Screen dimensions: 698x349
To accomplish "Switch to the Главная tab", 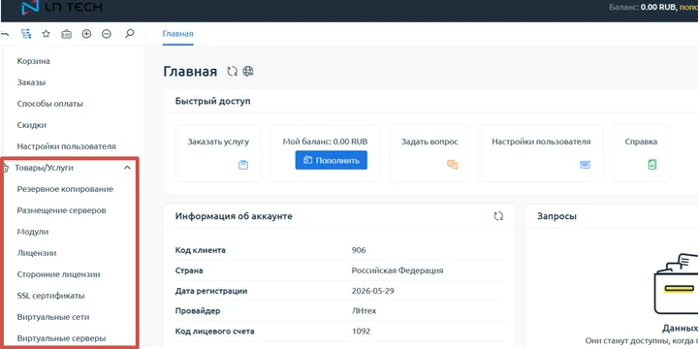I will coord(178,34).
